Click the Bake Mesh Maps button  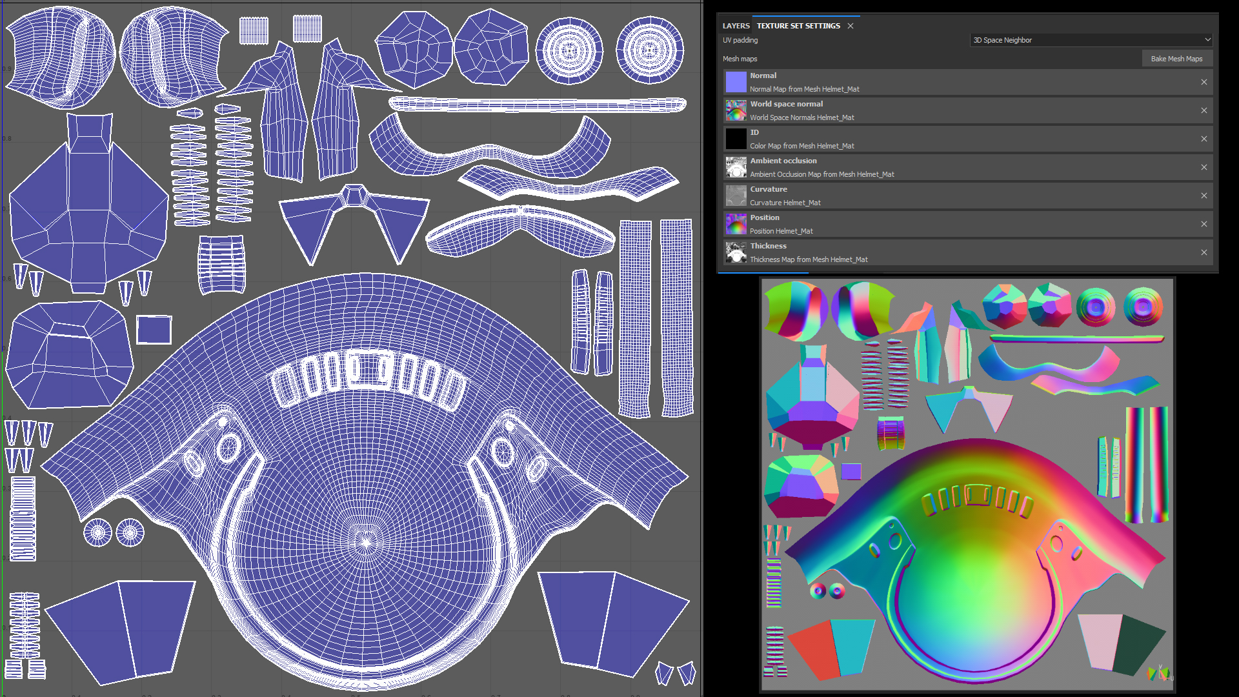coord(1176,59)
